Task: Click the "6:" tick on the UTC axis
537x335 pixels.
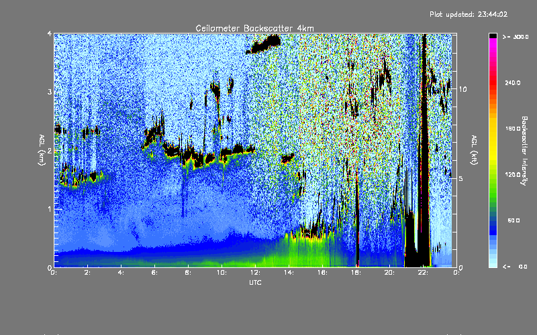Action: [155, 273]
